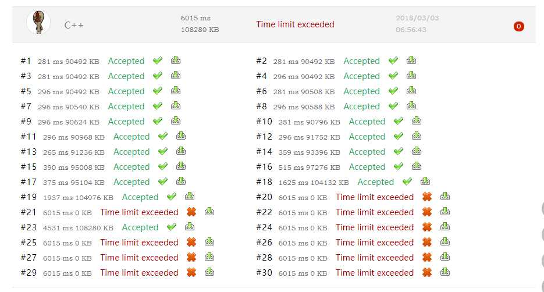Click the green checkmark on test #16

399,166
